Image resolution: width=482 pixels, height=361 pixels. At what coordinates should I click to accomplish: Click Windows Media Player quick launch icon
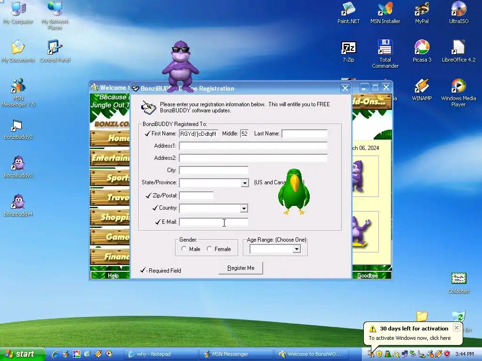(109, 354)
